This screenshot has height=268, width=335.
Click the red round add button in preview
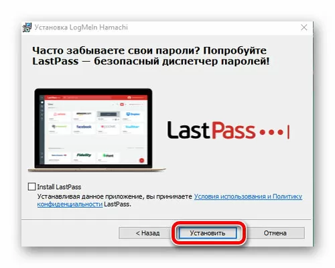pyautogui.click(x=141, y=160)
